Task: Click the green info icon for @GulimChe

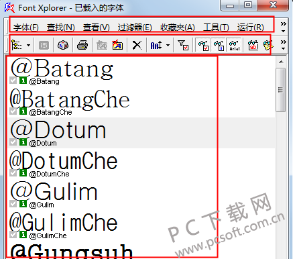Action: click(23, 235)
